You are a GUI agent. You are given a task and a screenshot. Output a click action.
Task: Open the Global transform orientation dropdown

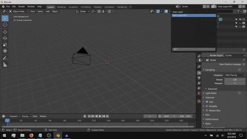tap(83, 11)
